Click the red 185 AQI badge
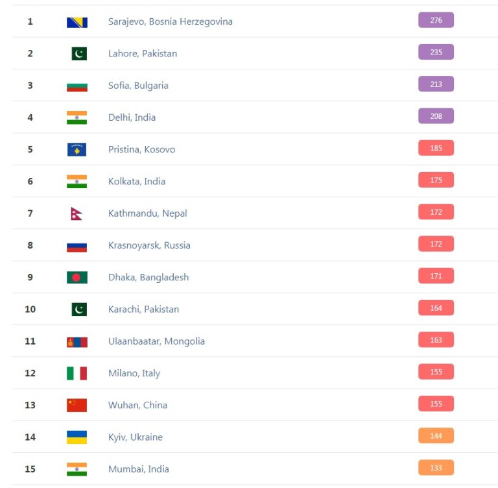This screenshot has width=498, height=488. [436, 149]
